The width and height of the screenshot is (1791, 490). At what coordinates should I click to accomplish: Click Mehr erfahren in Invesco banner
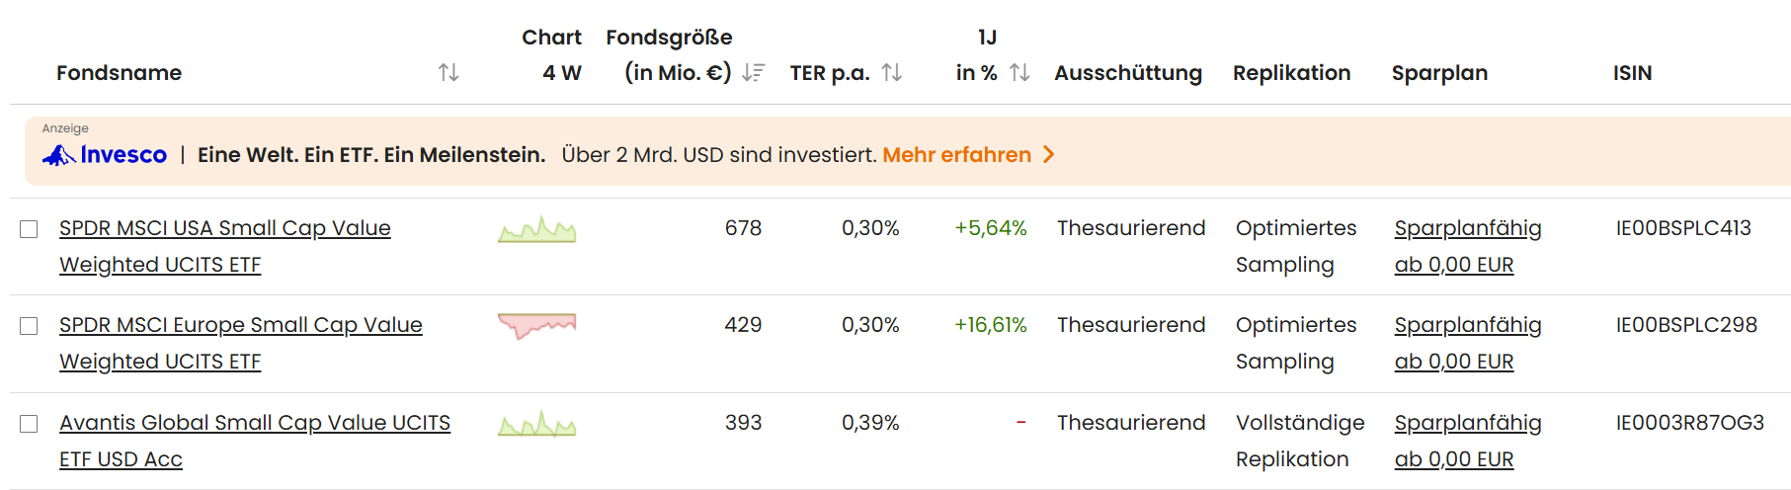956,155
